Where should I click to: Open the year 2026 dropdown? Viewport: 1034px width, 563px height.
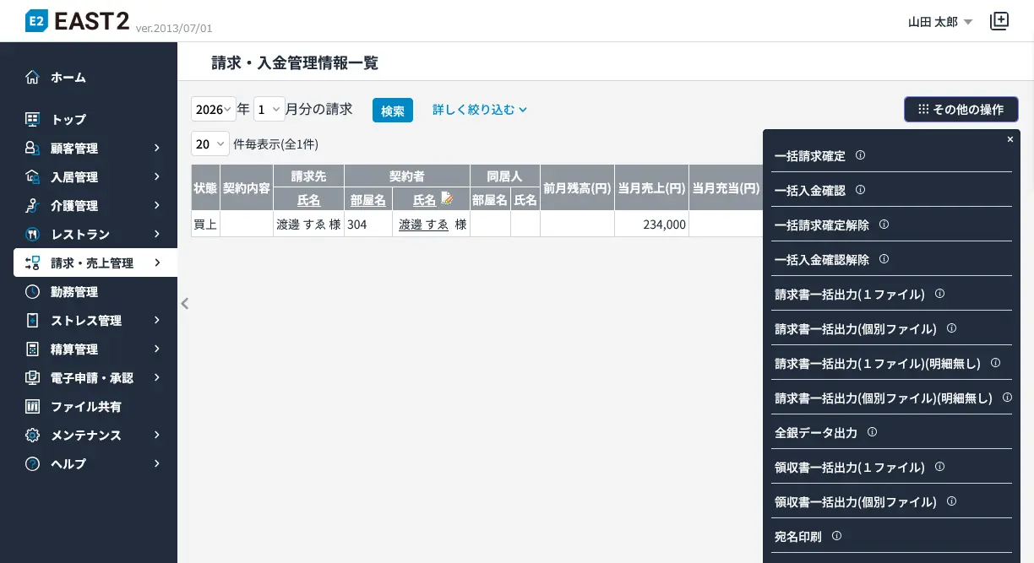(213, 110)
